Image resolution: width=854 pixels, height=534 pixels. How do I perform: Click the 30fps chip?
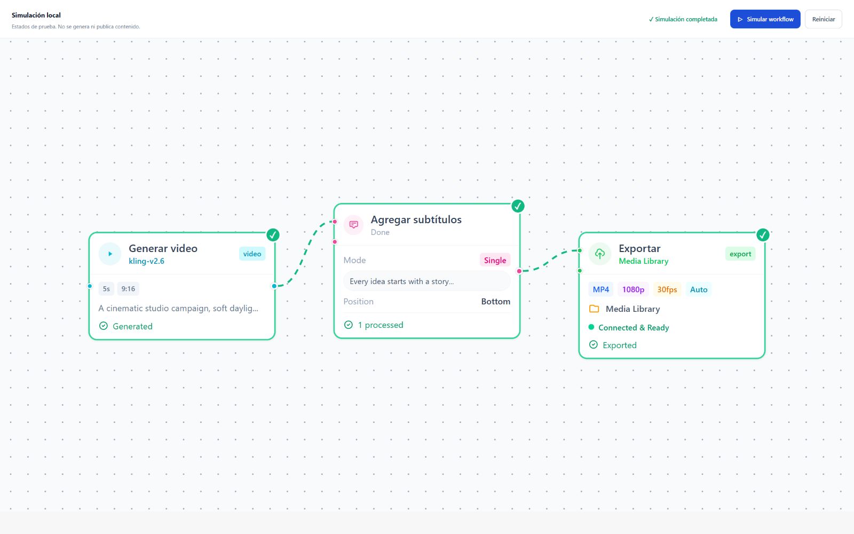pyautogui.click(x=667, y=289)
